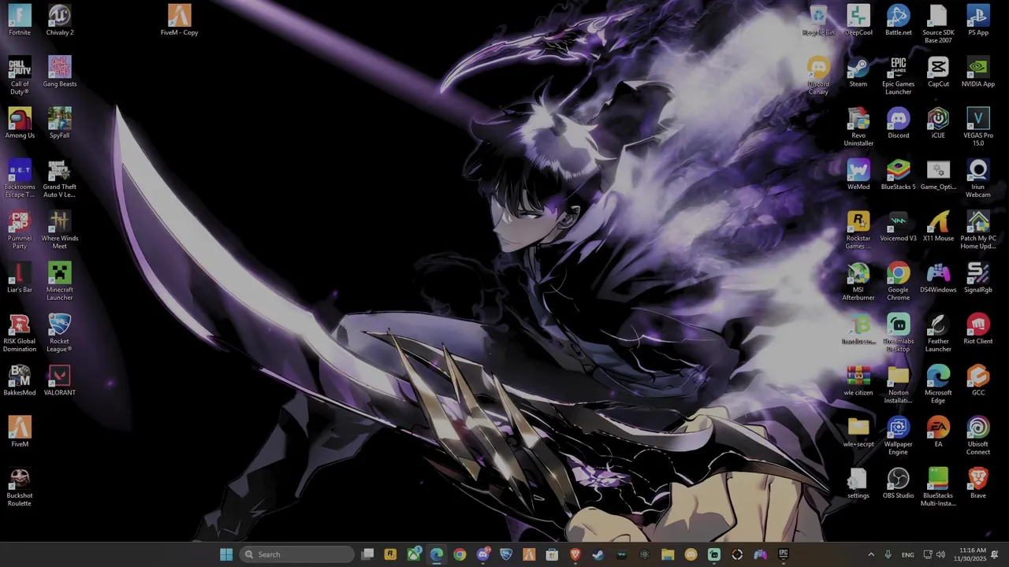
Task: Select the Brave desktop icon
Action: tap(978, 484)
